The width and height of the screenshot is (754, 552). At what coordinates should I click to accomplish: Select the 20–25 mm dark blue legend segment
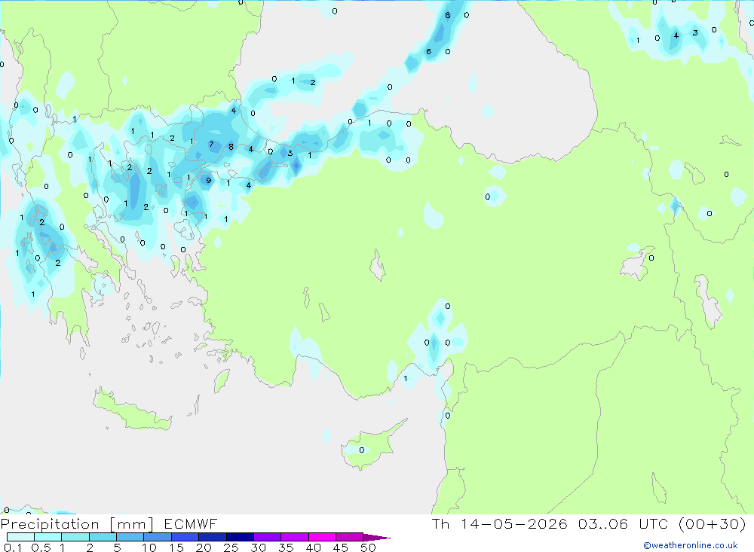(x=212, y=537)
